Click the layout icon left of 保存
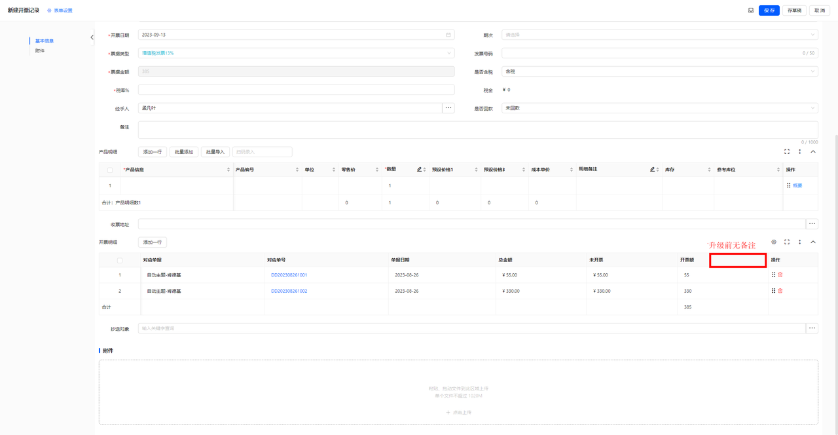The image size is (838, 435). 751,10
